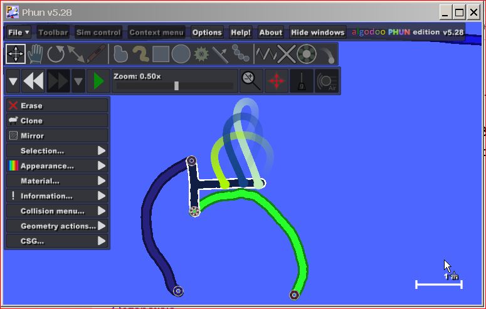
Task: Expand the Appearance submenu
Action: [56, 166]
